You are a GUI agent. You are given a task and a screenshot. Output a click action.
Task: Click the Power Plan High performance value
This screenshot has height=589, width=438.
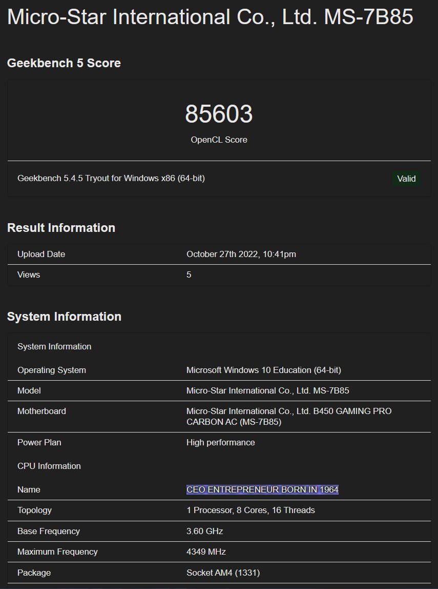click(220, 442)
